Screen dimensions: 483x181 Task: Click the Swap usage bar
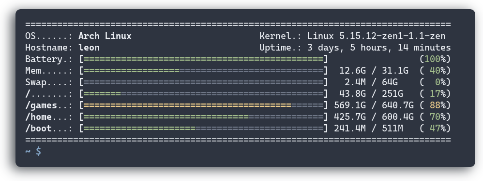204,82
